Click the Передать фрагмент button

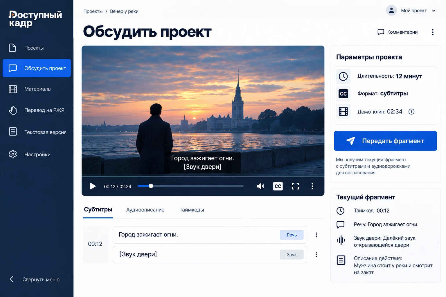click(x=385, y=141)
